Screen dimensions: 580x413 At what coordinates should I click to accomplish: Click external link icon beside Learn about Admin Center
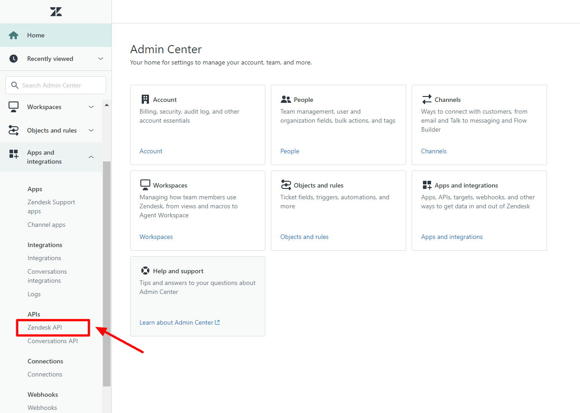point(218,322)
